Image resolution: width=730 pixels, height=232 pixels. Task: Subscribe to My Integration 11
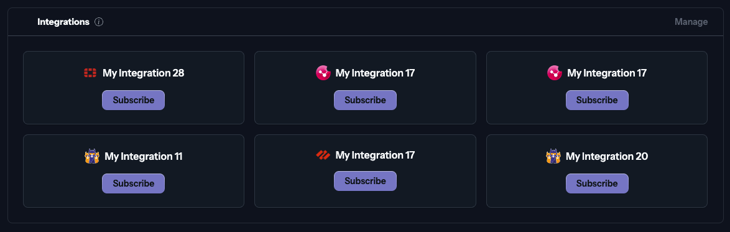134,183
